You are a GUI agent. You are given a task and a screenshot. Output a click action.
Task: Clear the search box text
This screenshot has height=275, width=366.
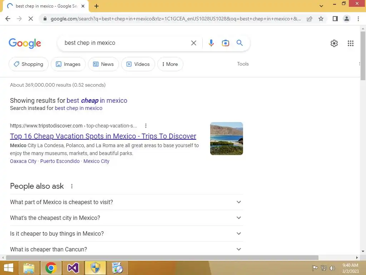point(193,43)
